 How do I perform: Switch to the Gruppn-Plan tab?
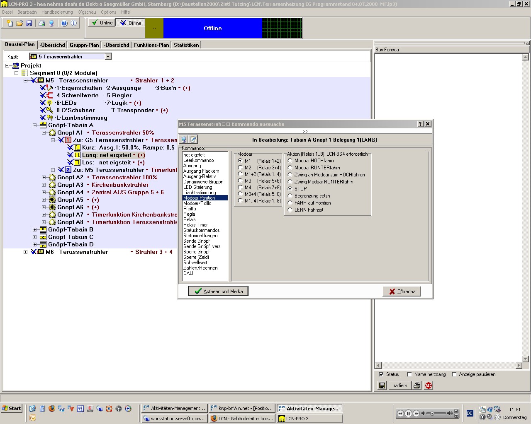pos(84,45)
